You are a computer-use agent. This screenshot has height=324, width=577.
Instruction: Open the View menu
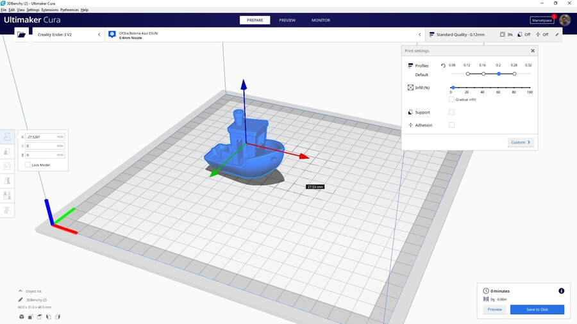21,10
